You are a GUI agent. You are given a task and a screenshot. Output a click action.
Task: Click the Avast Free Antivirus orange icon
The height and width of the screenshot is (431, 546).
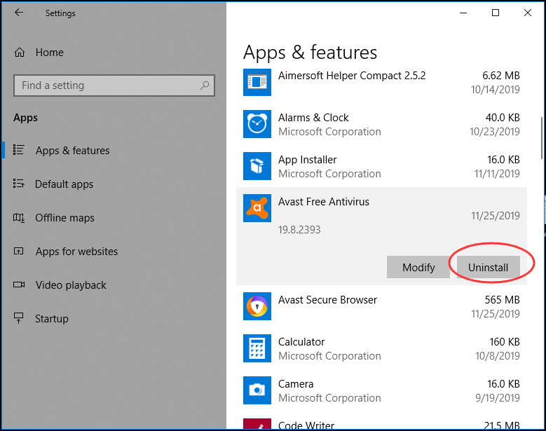[x=257, y=208]
